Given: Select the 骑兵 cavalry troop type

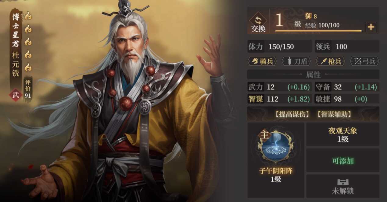Looking at the screenshot, I should click(262, 61).
